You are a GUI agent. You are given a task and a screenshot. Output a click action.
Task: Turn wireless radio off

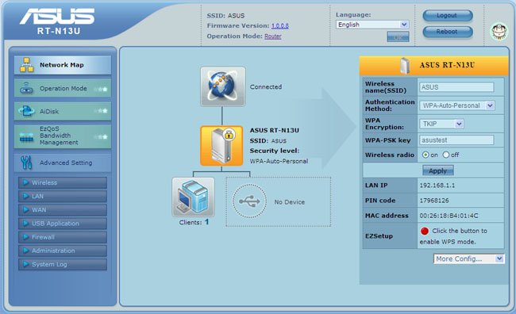pyautogui.click(x=446, y=155)
